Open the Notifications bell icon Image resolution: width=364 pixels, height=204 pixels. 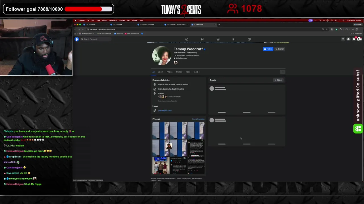tap(354, 39)
